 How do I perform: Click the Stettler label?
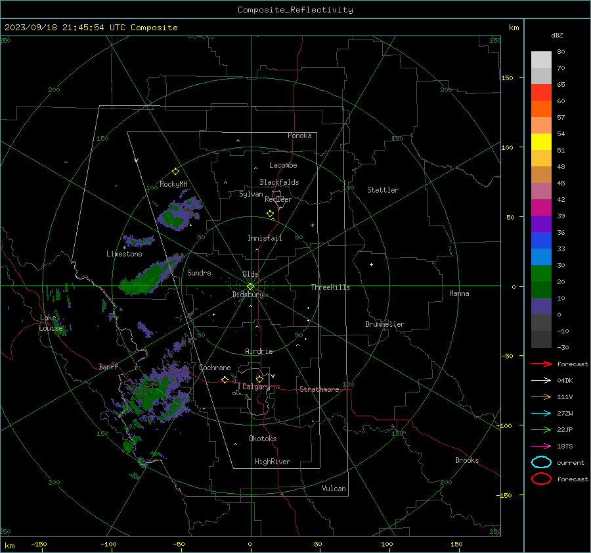(x=383, y=190)
